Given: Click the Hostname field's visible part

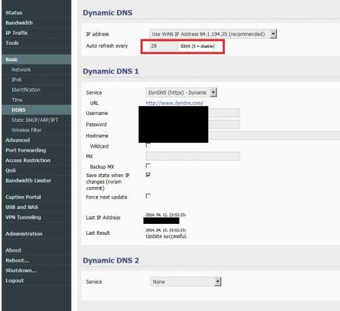Looking at the screenshot, I should pos(274,135).
